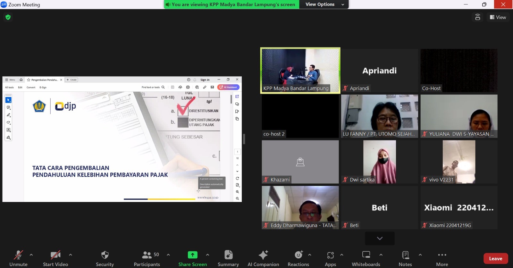
Task: Expand audio settings arrow beside Unmute
Action: pos(31,255)
